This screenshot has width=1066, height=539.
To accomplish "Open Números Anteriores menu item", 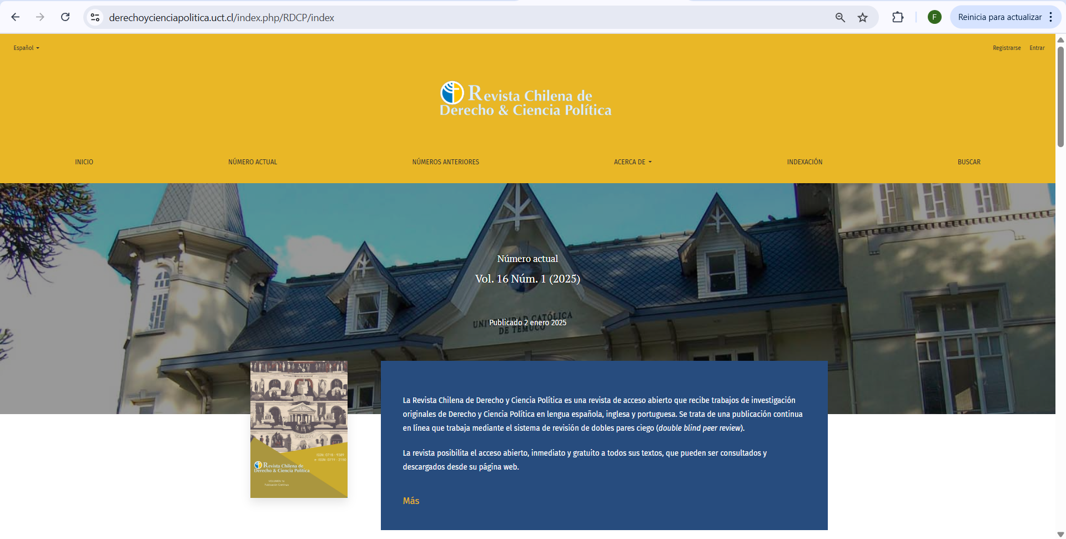I will [x=445, y=162].
